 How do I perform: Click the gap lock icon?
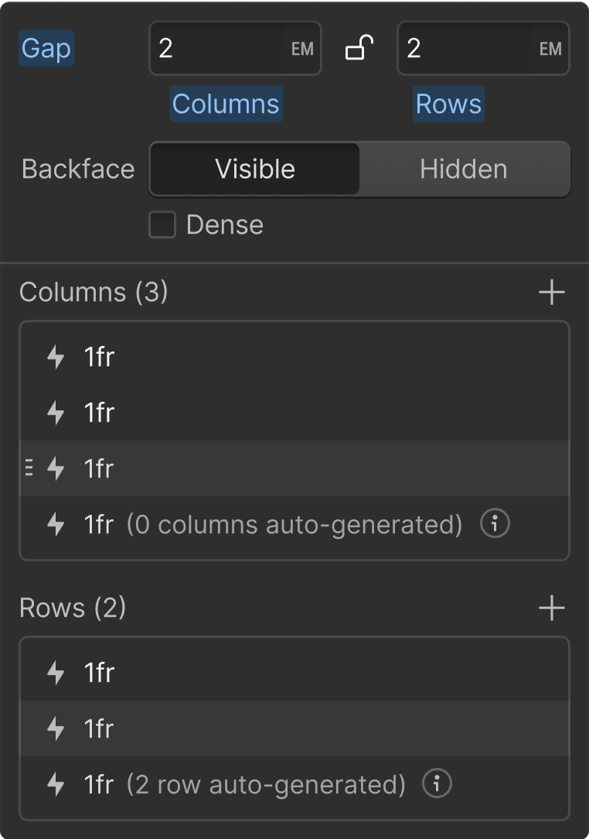click(x=359, y=48)
